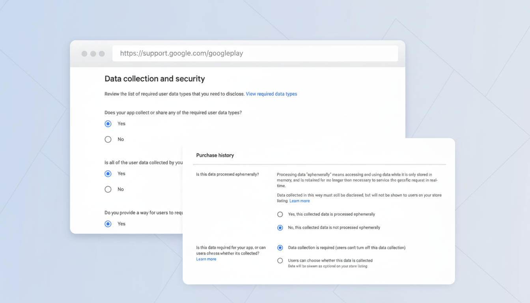
Task: Click the Data collection and security heading
Action: tap(155, 79)
